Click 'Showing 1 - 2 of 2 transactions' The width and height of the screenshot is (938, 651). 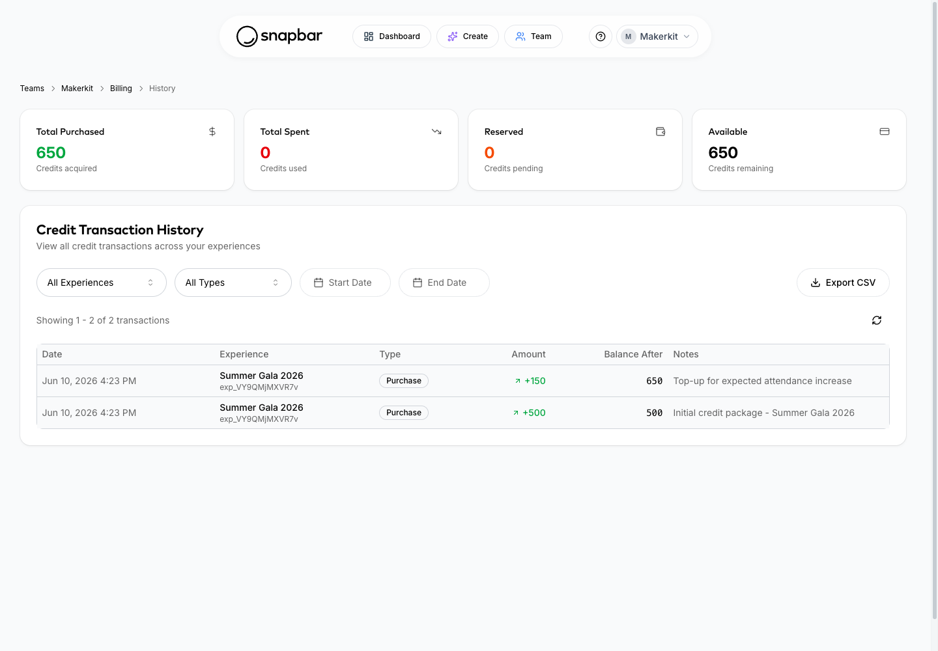point(103,320)
